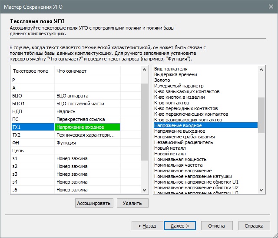Cancel the wizard with Отмена

pos(216,226)
